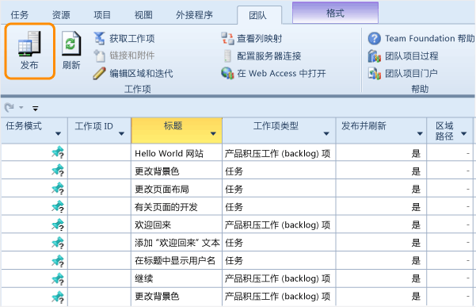Open the 工作项类型 column dropdown

pos(326,134)
